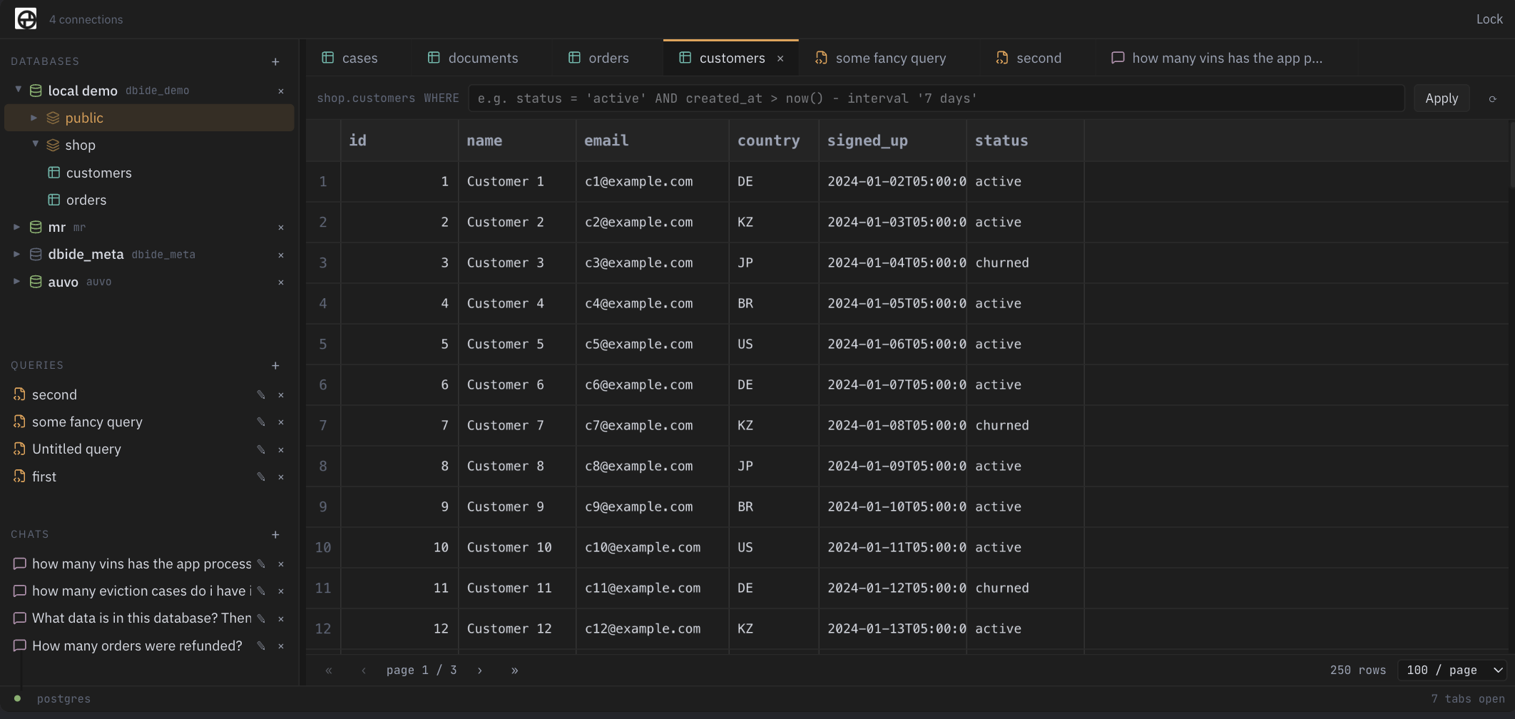
Task: Remove the local demo connection
Action: pyautogui.click(x=281, y=91)
